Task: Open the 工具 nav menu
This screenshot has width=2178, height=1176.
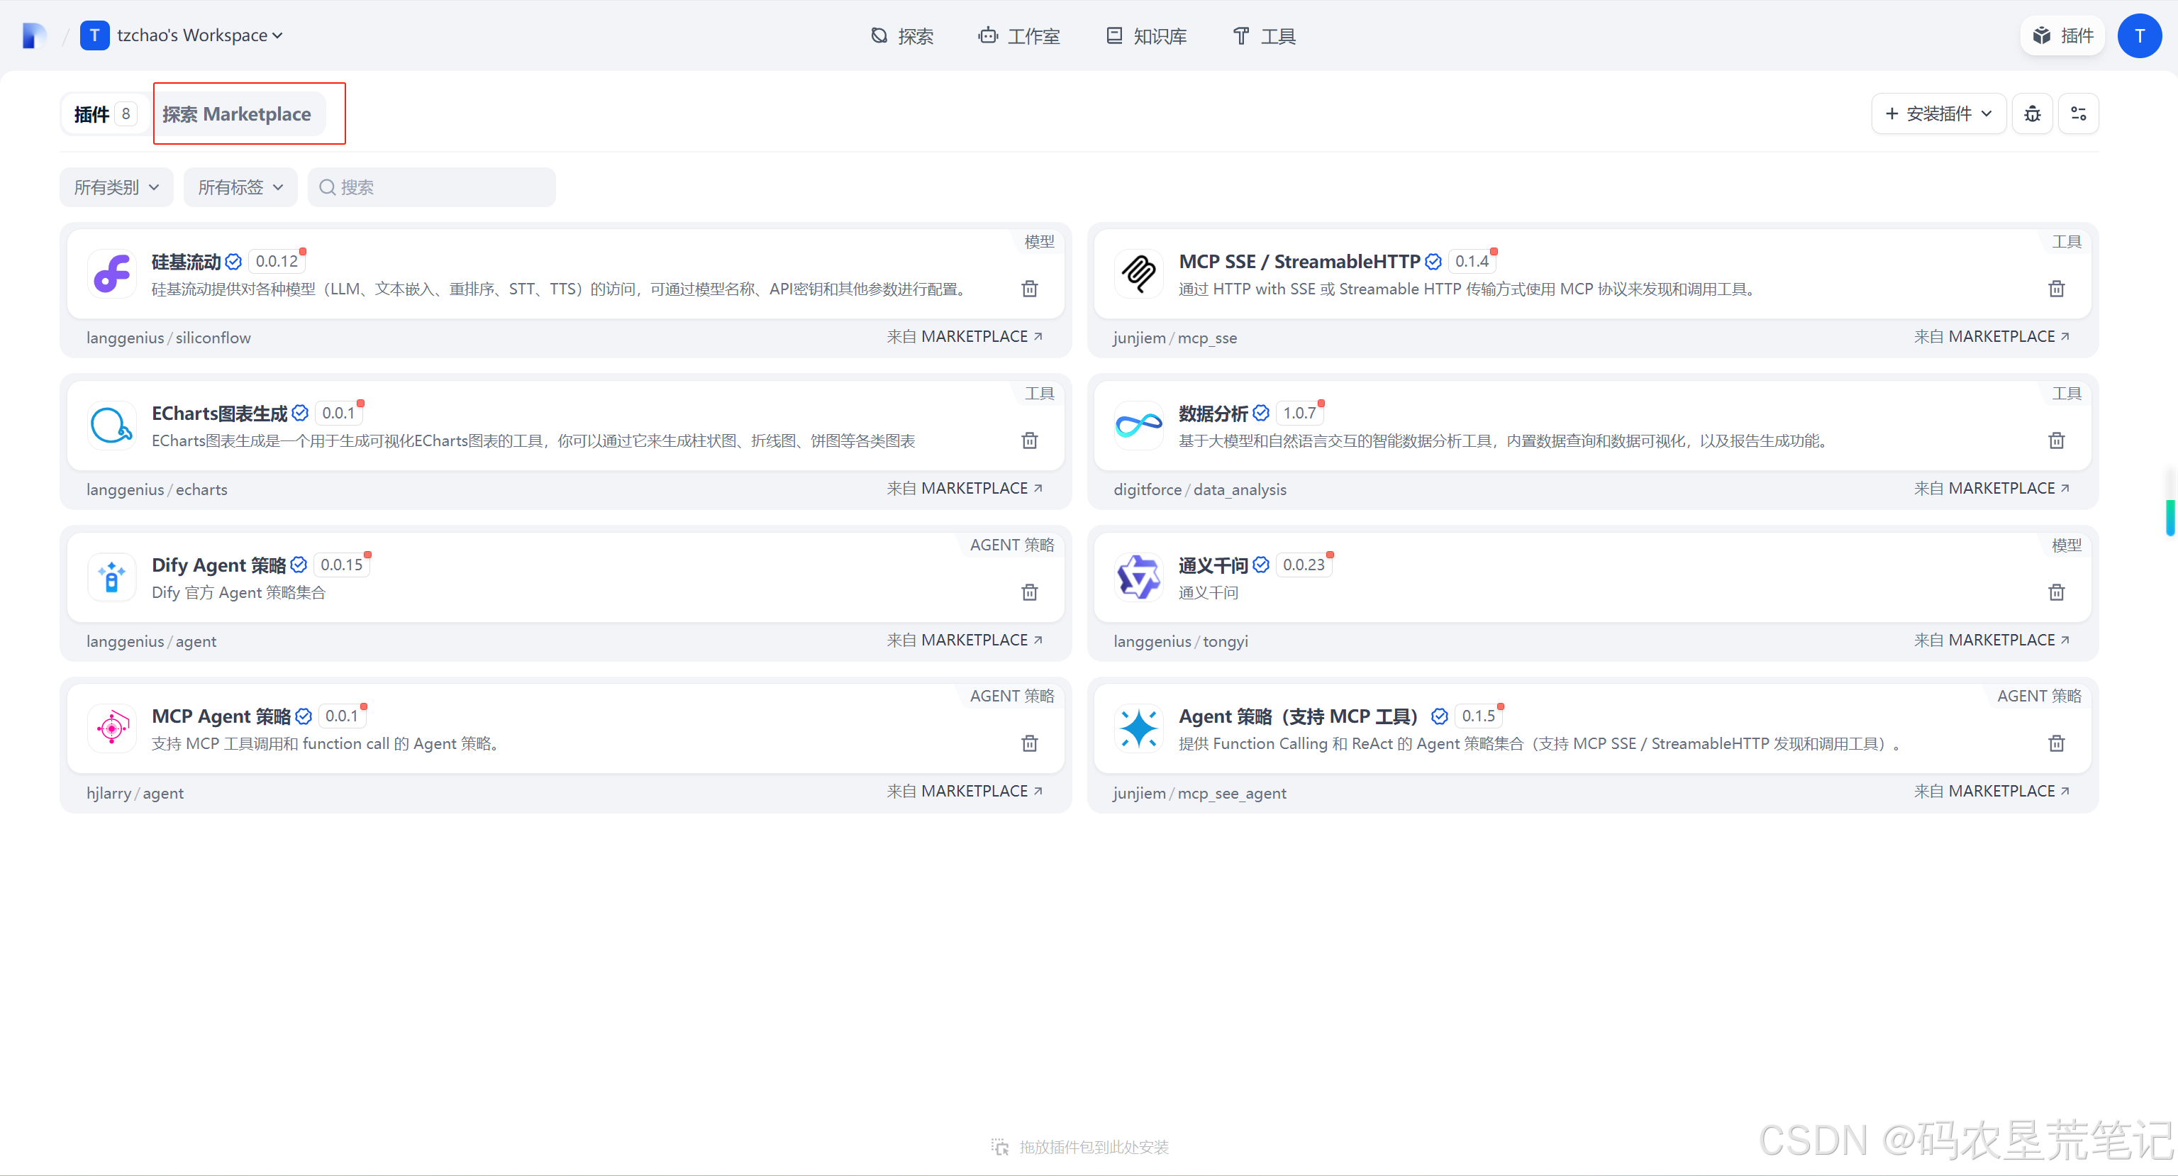Action: click(1264, 35)
